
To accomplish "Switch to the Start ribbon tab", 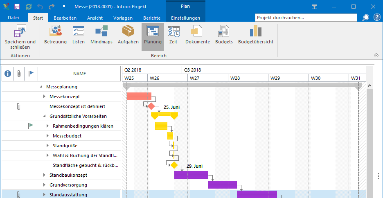I will tap(38, 18).
